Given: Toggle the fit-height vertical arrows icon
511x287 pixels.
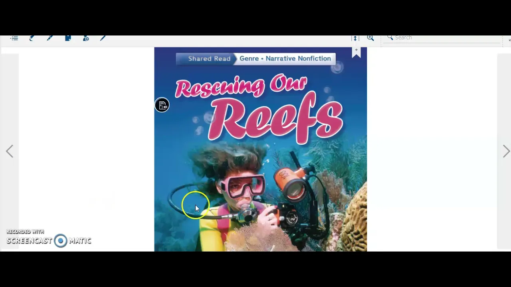Looking at the screenshot, I should [x=355, y=38].
